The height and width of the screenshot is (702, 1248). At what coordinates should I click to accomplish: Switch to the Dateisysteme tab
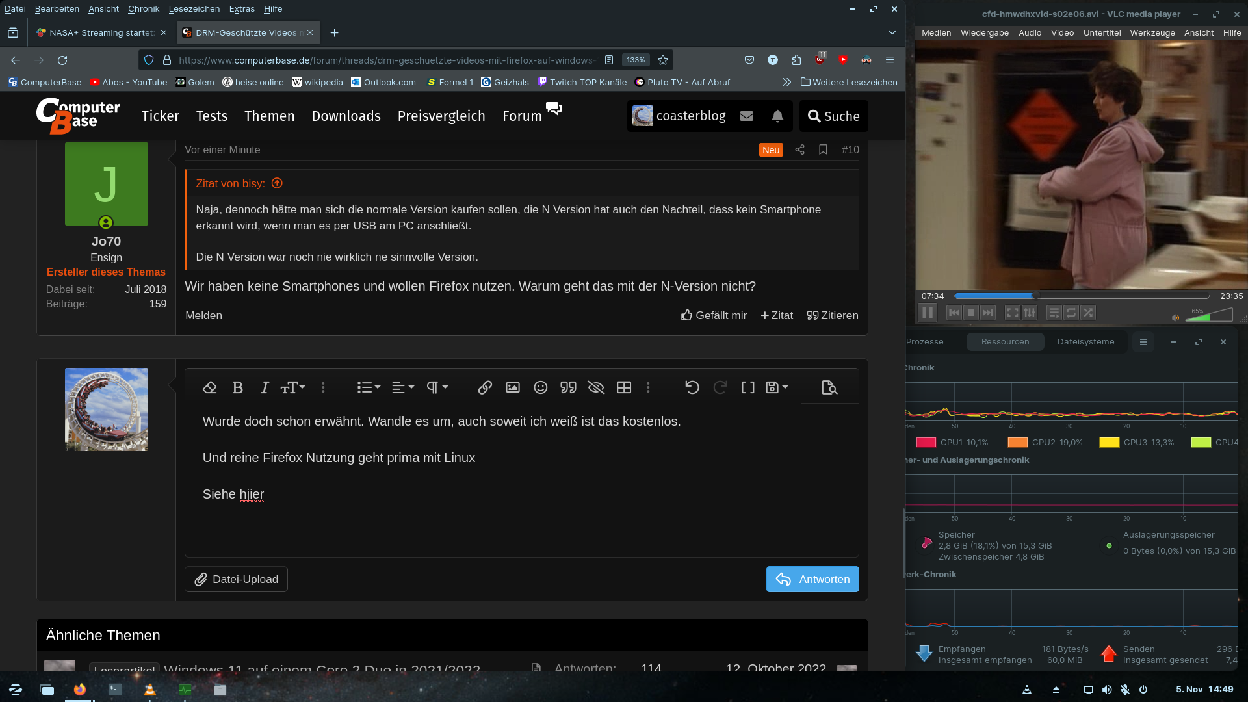(1085, 342)
